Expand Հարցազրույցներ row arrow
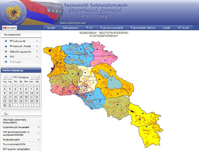Screen dimensions: 199x151 [x=38, y=139]
